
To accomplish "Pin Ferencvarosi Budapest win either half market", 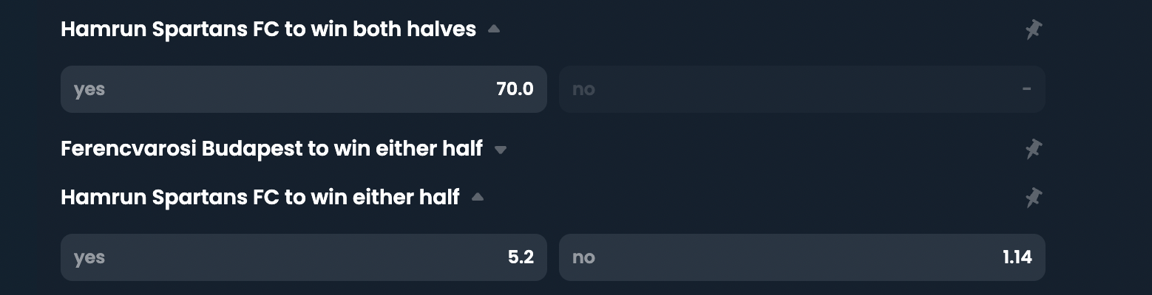I will point(1033,149).
